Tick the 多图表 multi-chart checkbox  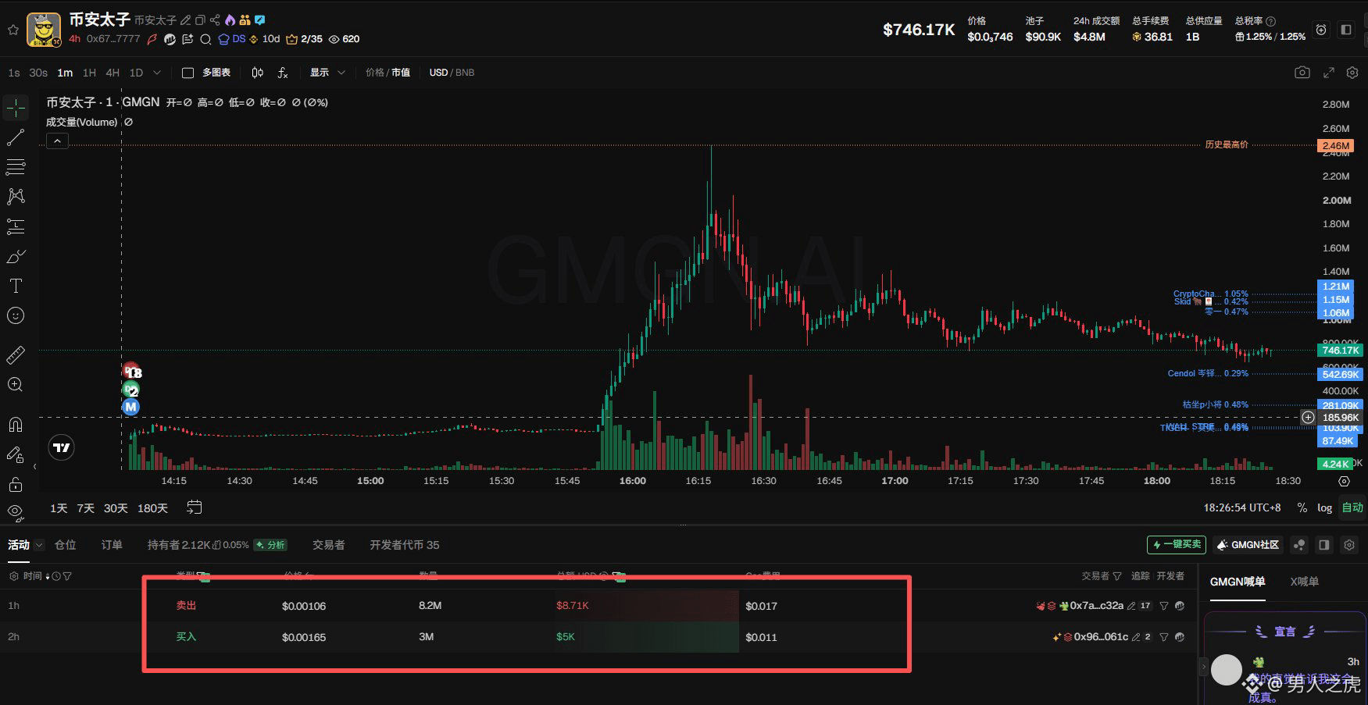coord(188,73)
